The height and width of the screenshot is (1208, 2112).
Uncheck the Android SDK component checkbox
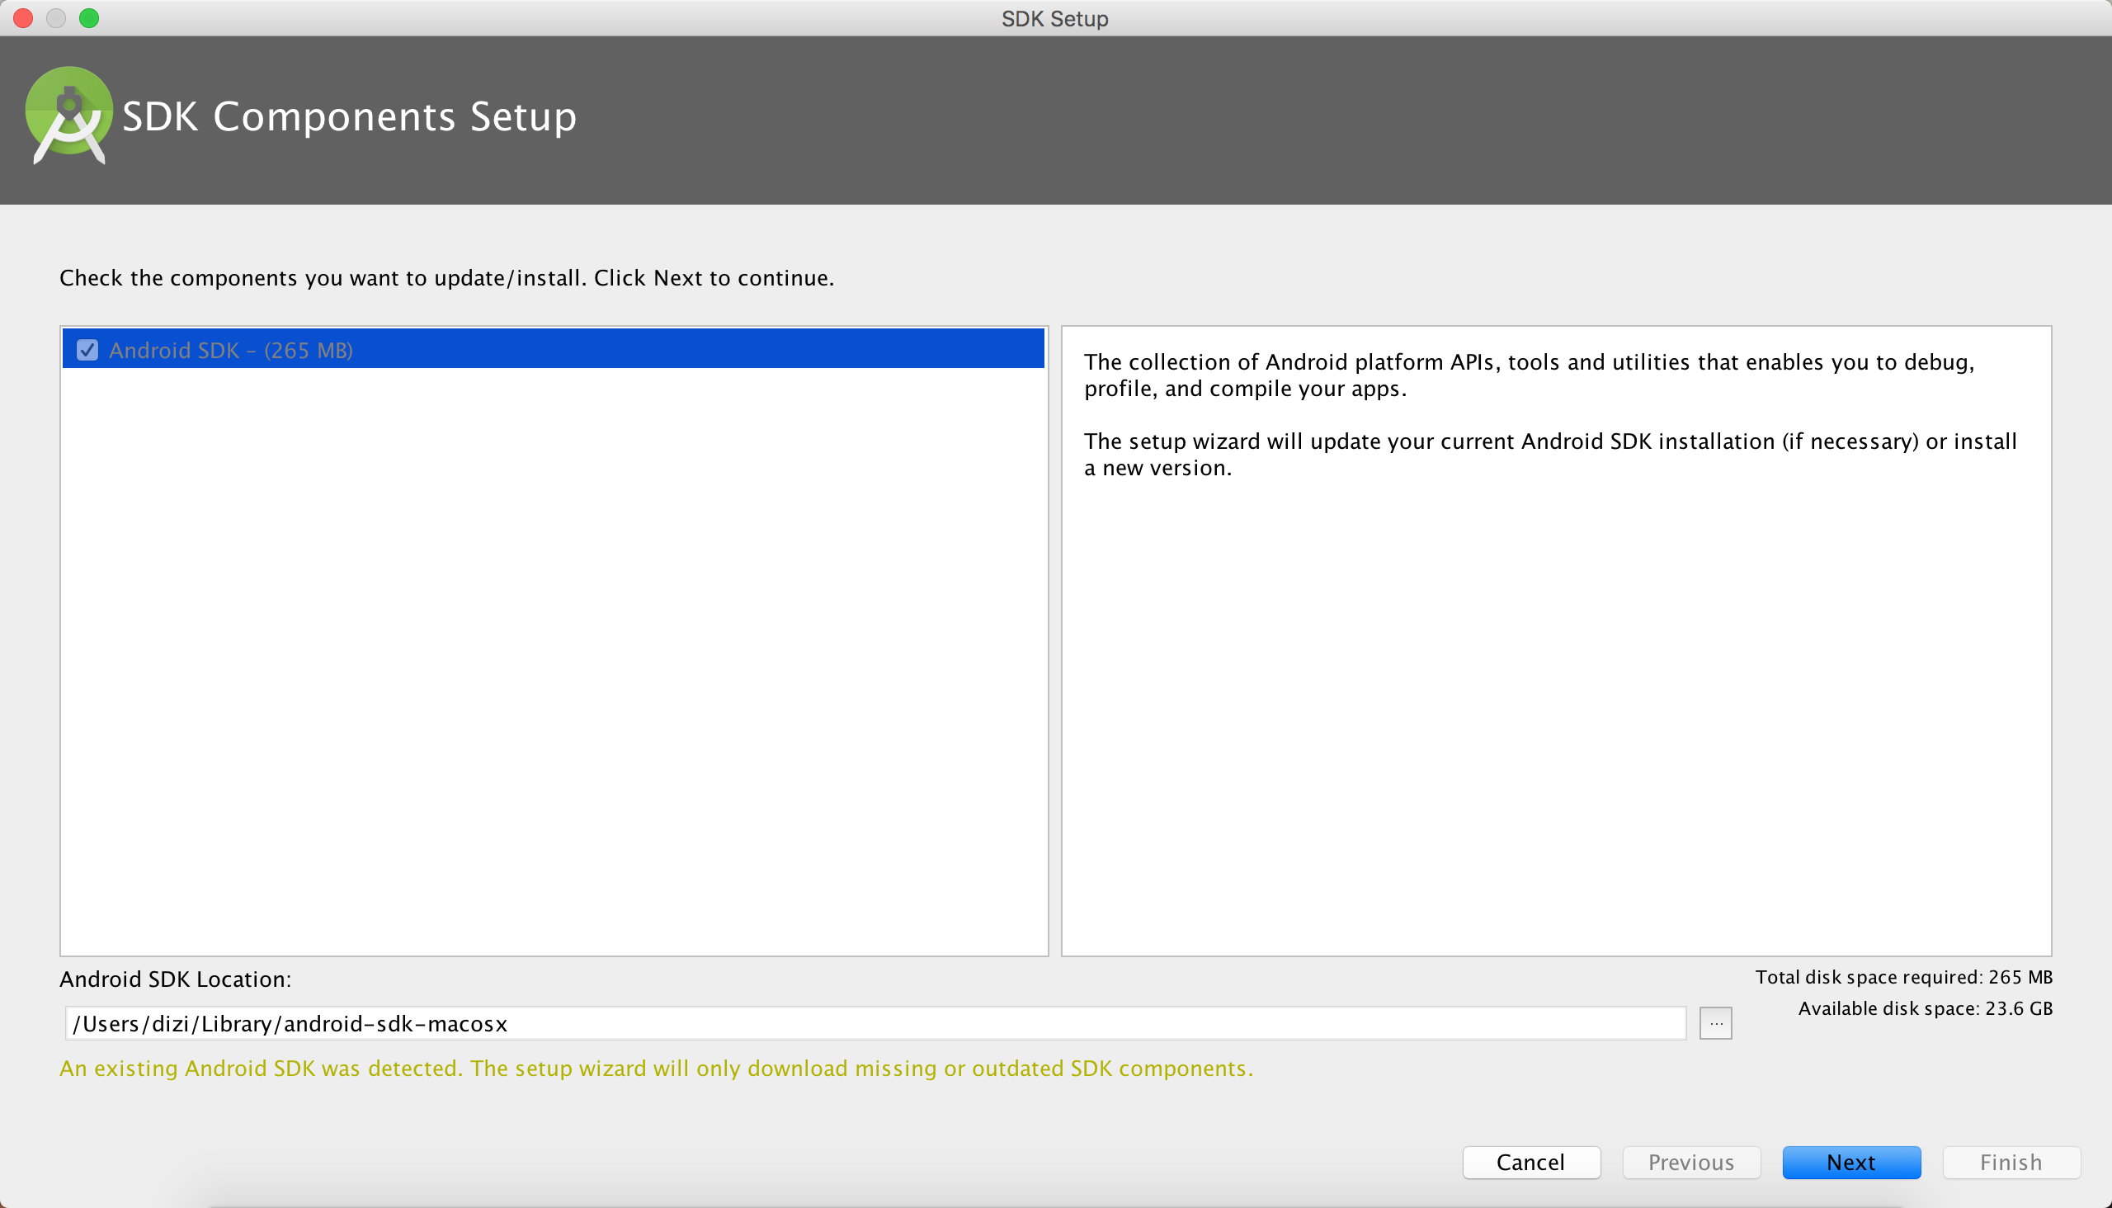pos(87,350)
